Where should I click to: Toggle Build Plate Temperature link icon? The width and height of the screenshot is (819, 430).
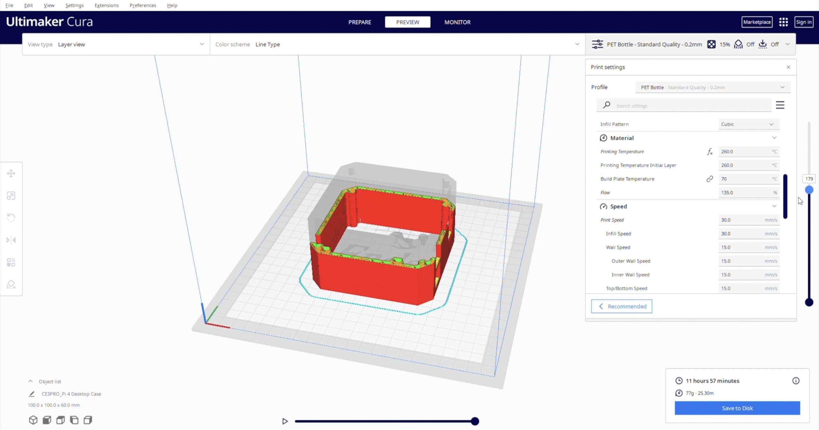pyautogui.click(x=710, y=179)
